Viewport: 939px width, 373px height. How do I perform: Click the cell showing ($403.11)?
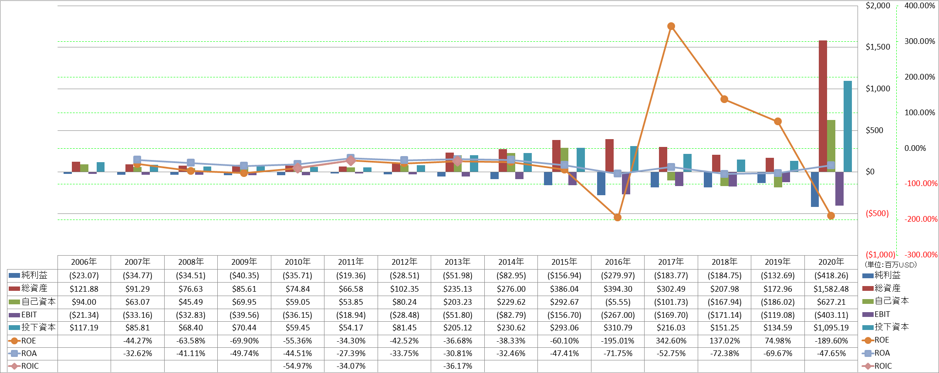pos(831,315)
